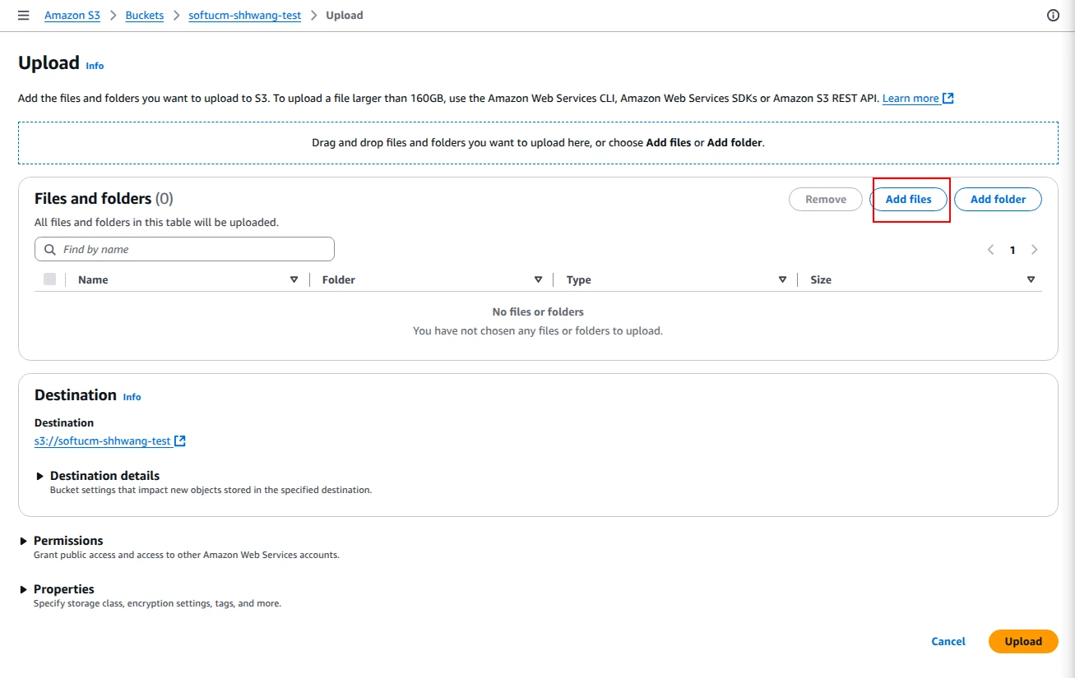Click the Folder column header
This screenshot has width=1075, height=678.
coord(339,280)
